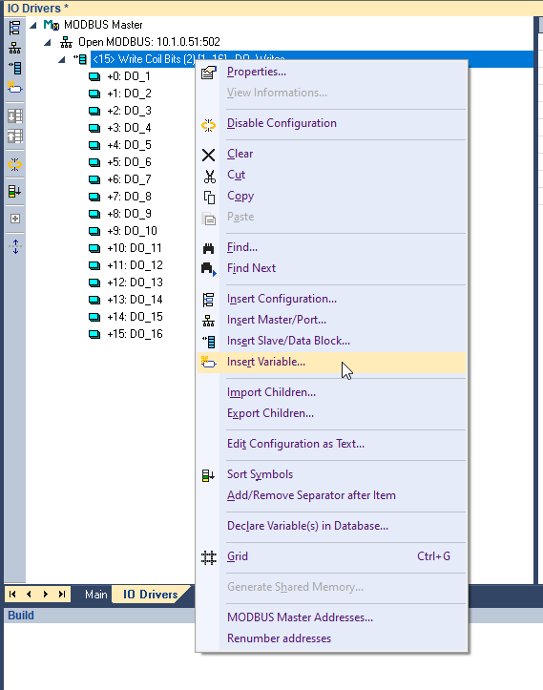Viewport: 543px width, 690px height.
Task: Click the expand-all plus icon in left toolbar
Action: [x=15, y=219]
